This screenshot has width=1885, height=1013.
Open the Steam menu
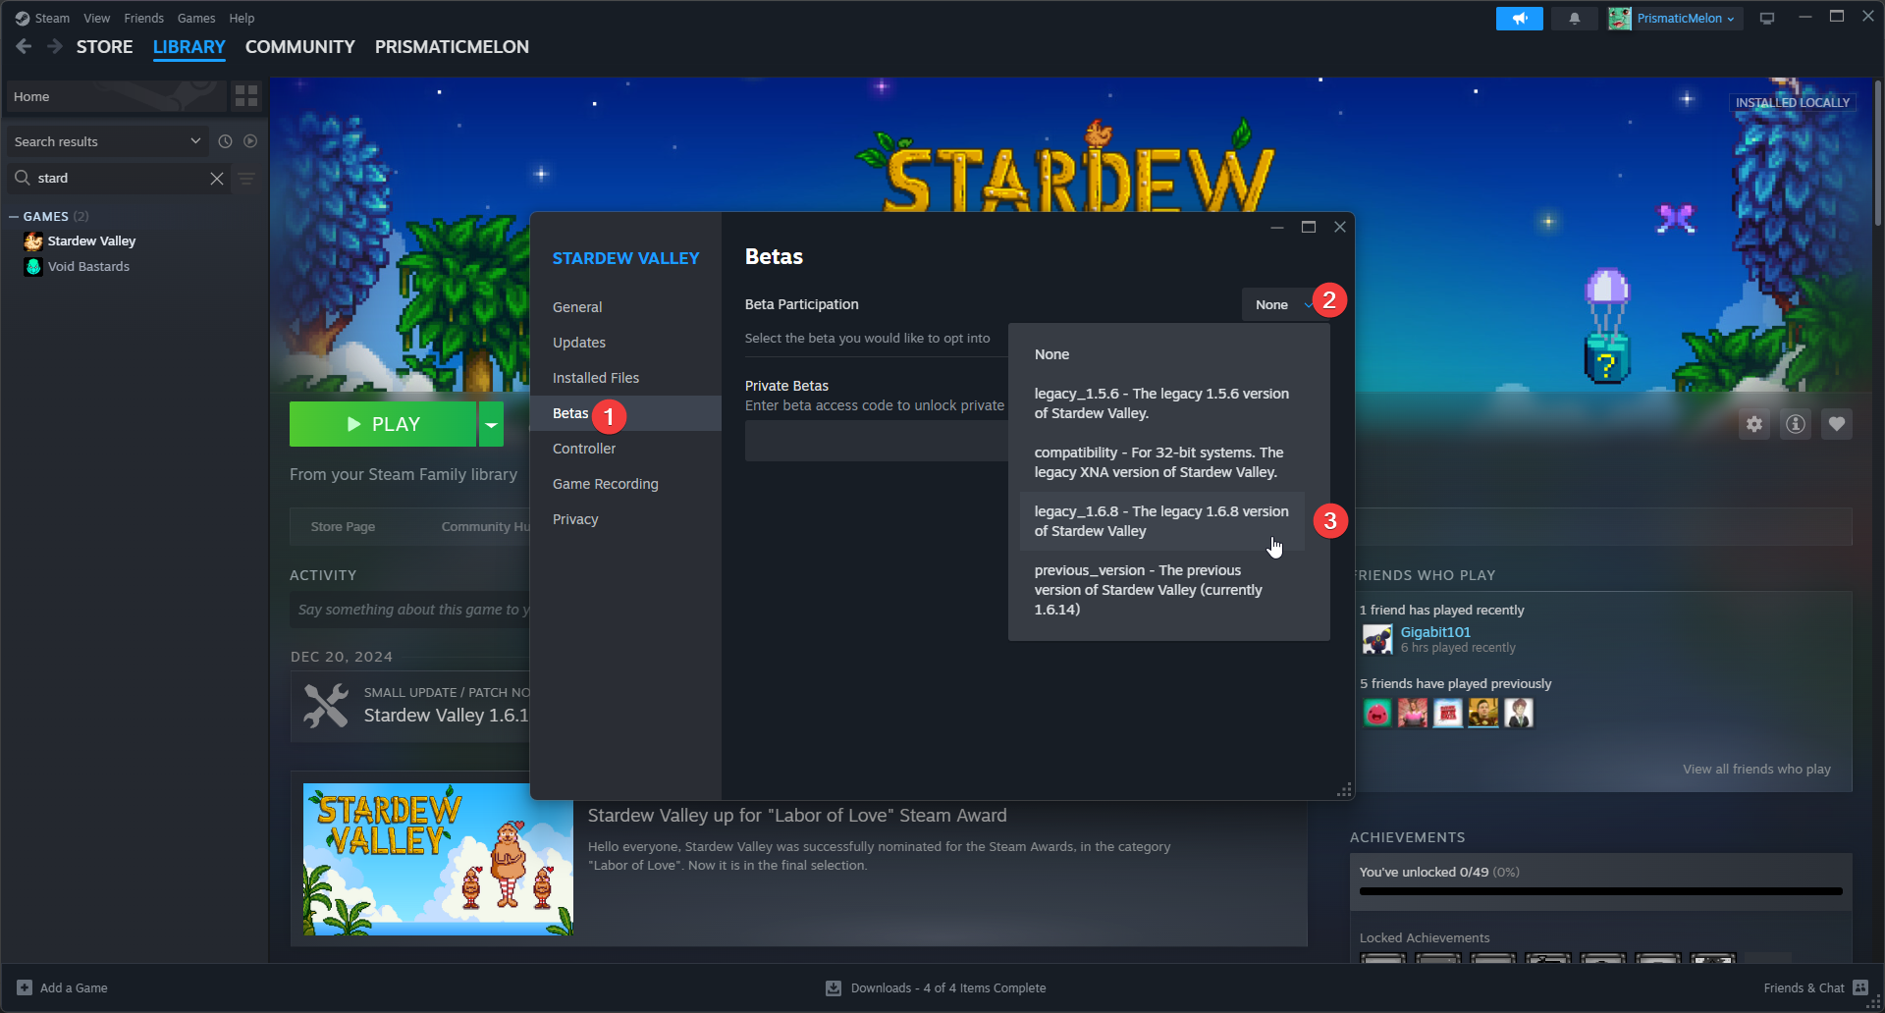[x=42, y=18]
